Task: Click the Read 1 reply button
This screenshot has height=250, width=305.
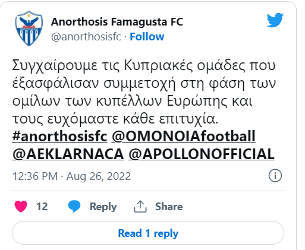Action: pyautogui.click(x=148, y=233)
